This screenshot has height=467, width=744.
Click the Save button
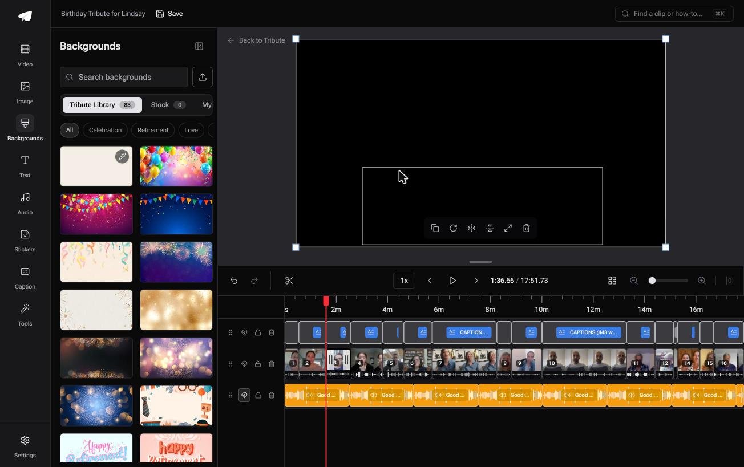pyautogui.click(x=169, y=14)
